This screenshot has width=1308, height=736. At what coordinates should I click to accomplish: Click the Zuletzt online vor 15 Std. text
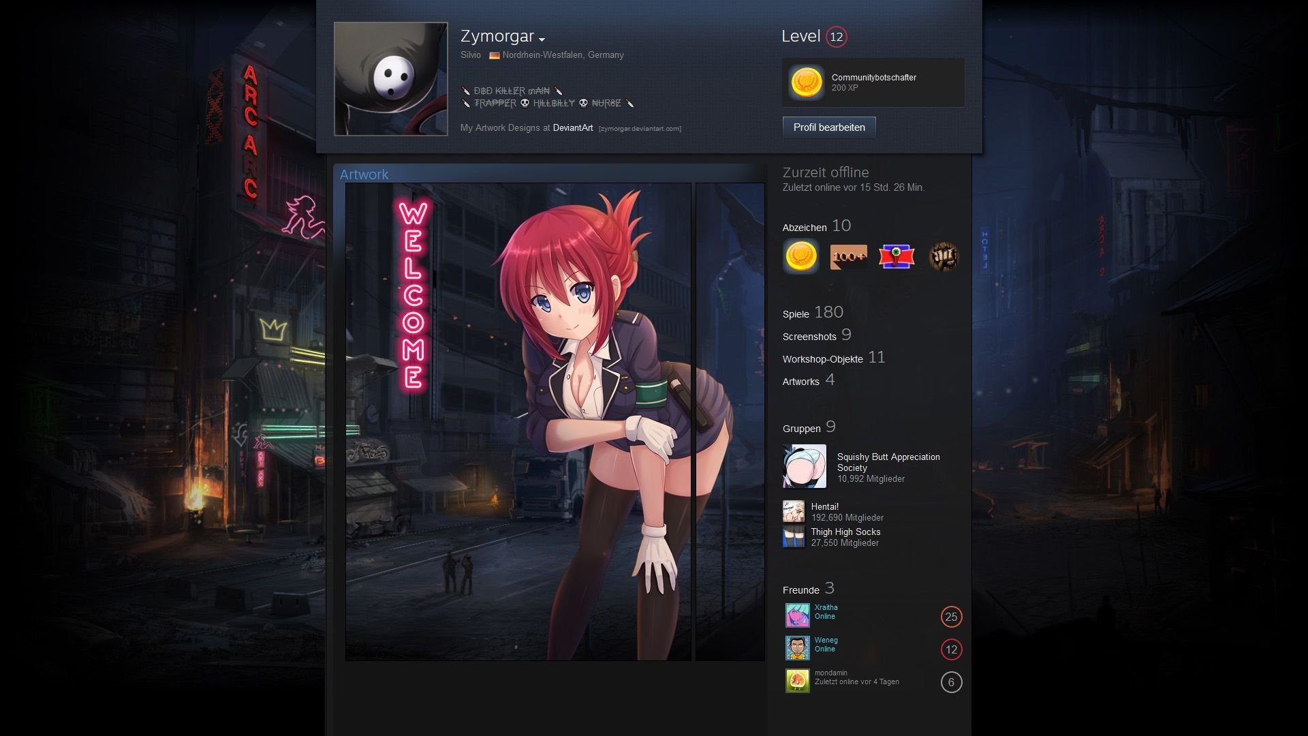853,187
